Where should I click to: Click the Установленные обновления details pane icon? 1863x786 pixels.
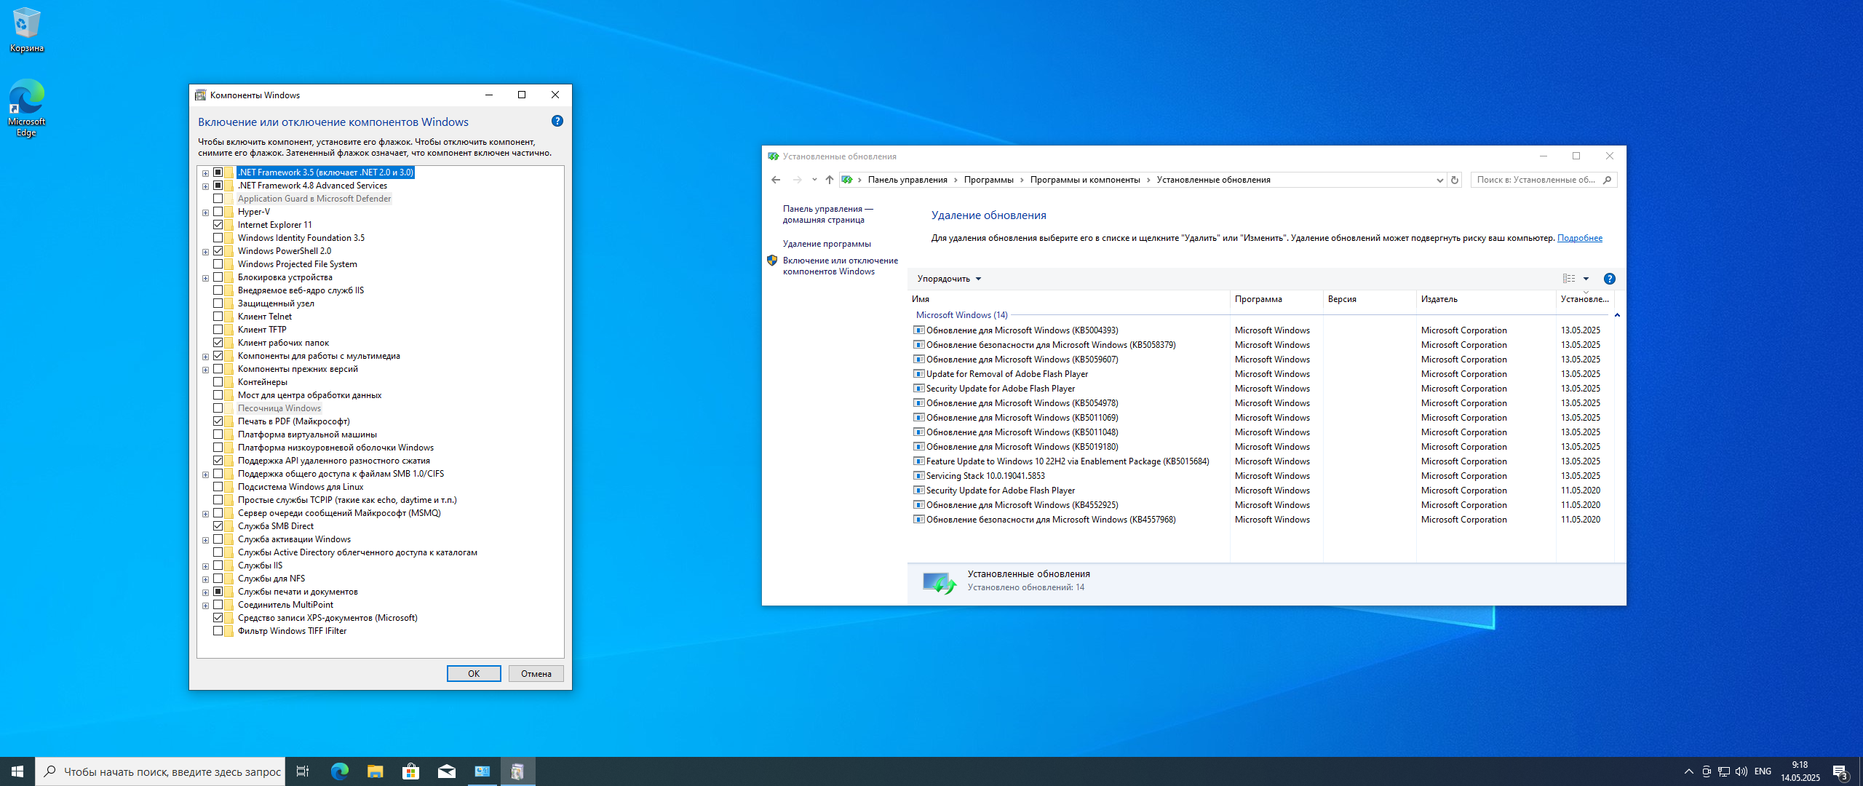[x=939, y=582]
